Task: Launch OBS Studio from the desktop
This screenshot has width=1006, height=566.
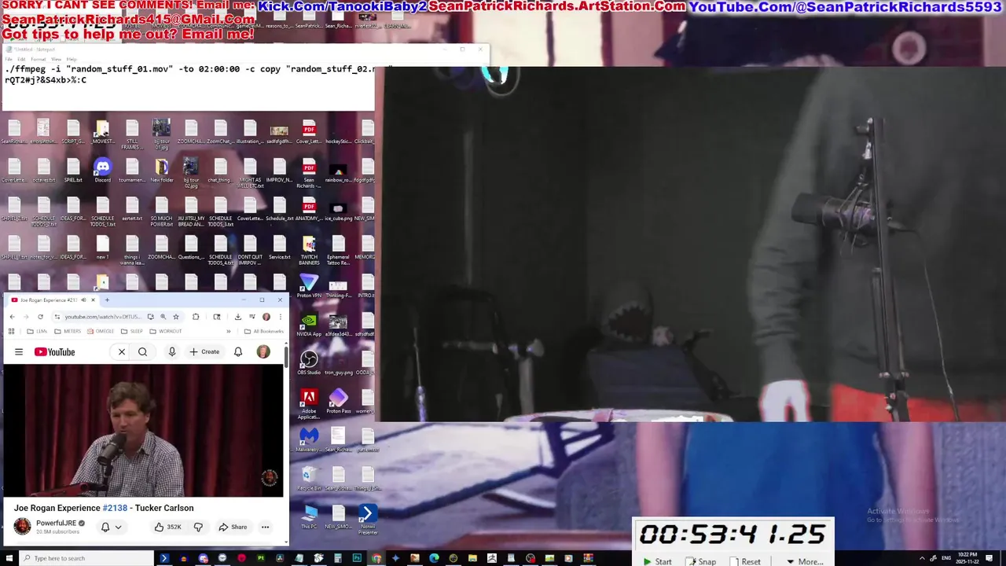Action: [x=309, y=362]
